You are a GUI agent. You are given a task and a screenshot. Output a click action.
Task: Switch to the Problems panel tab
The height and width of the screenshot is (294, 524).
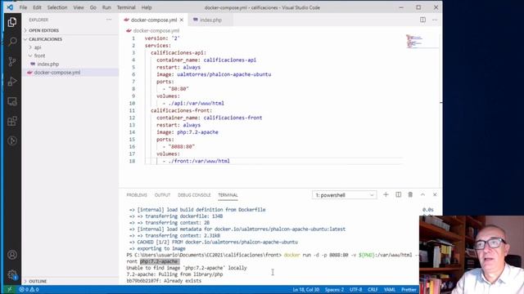[x=137, y=195]
